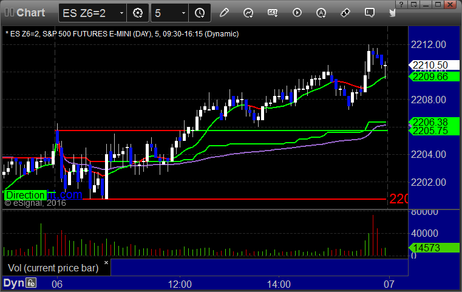
Task: Open the symbol settings gear icon
Action: click(138, 13)
